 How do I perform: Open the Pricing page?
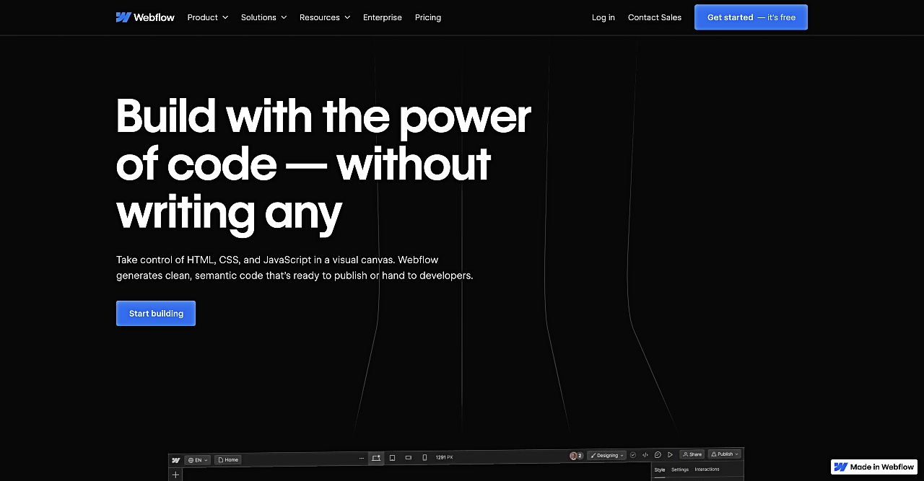coord(428,17)
